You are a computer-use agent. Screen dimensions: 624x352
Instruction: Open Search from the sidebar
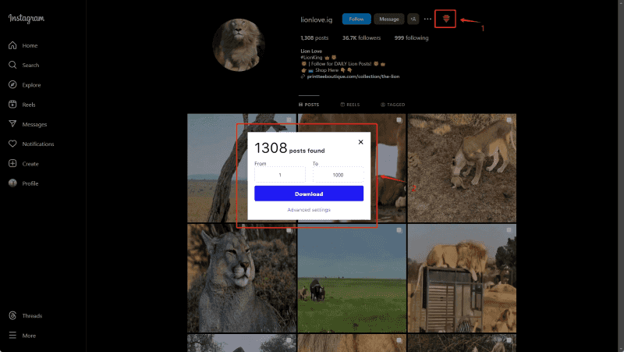12,66
